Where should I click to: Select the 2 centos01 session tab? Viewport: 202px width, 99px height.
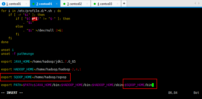[x=45, y=3]
